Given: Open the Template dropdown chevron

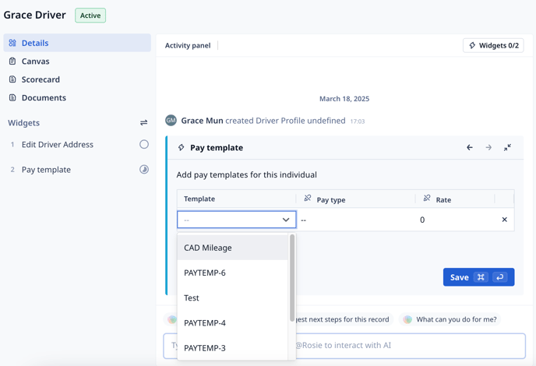Looking at the screenshot, I should click(286, 220).
